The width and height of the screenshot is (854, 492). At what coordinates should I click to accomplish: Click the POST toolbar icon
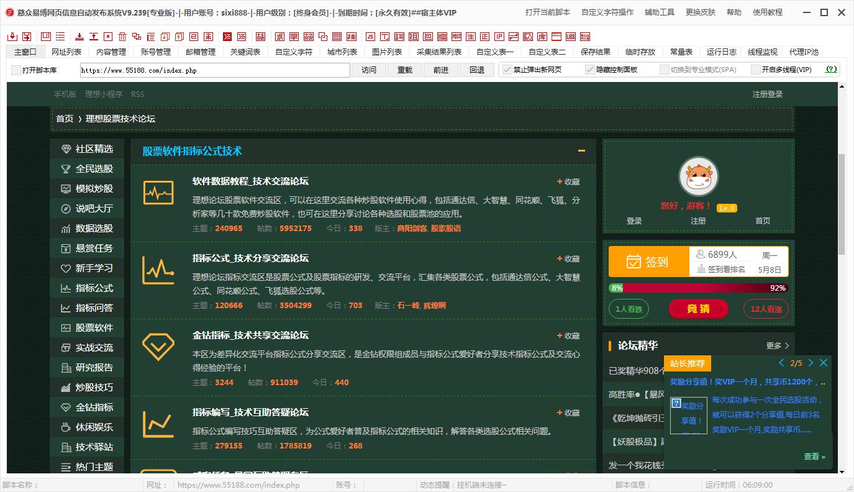457,37
